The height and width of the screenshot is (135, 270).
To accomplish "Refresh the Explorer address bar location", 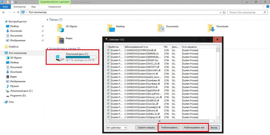I will (x=224, y=12).
